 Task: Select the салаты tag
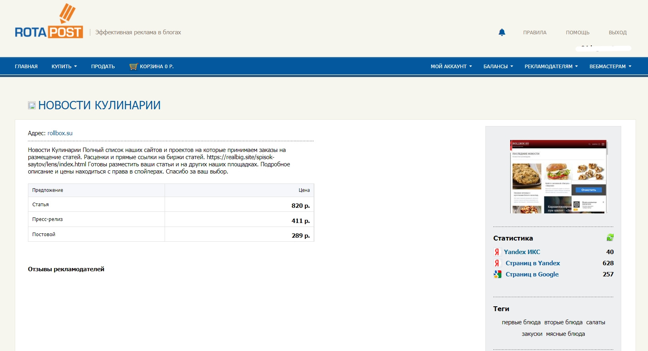click(x=596, y=322)
